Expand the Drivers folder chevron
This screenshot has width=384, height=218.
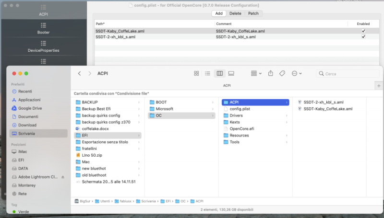click(x=287, y=115)
